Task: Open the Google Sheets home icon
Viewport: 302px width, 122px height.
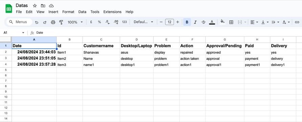Action: pyautogui.click(x=9, y=9)
